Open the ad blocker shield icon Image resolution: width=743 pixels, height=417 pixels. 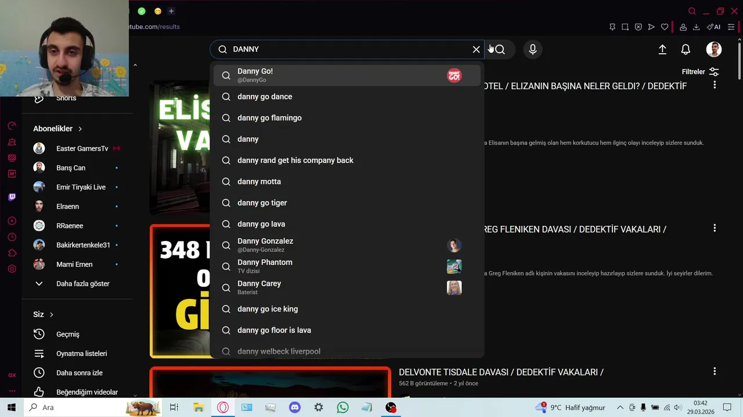click(638, 27)
